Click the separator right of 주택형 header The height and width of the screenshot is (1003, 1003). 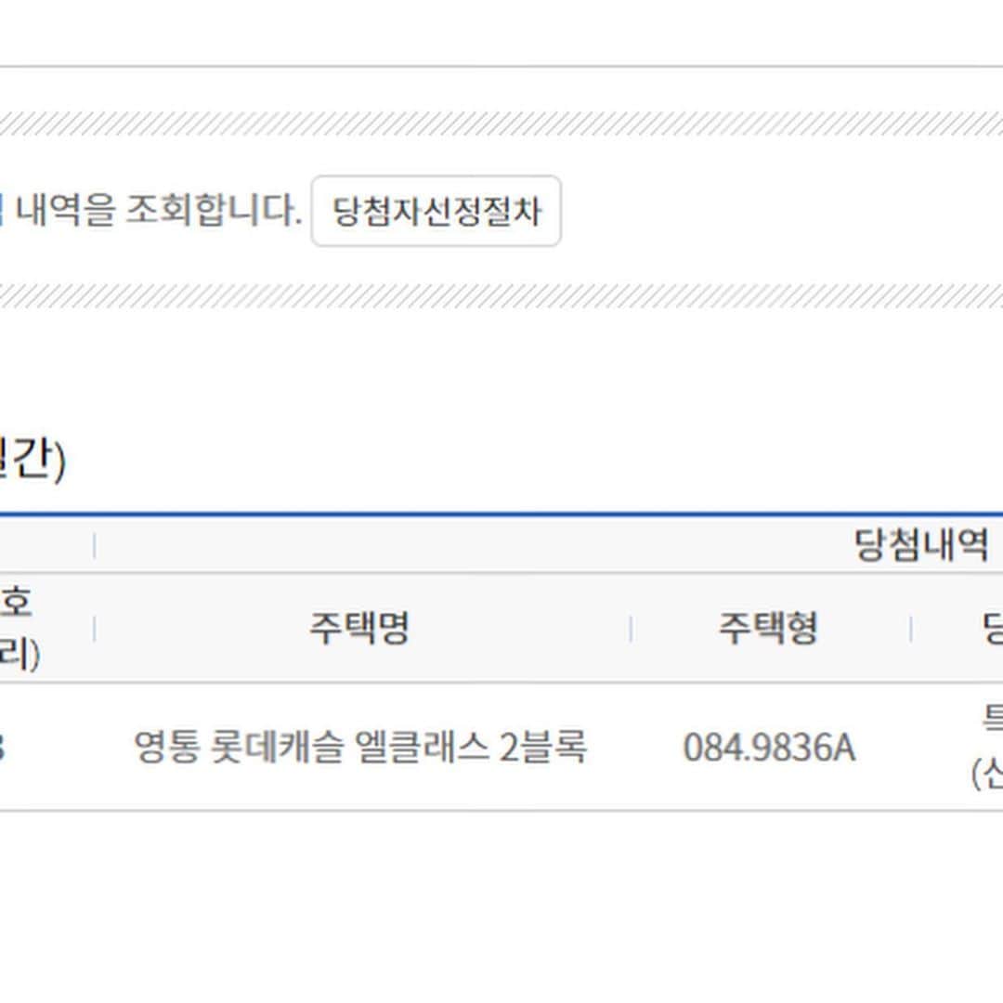pos(911,629)
